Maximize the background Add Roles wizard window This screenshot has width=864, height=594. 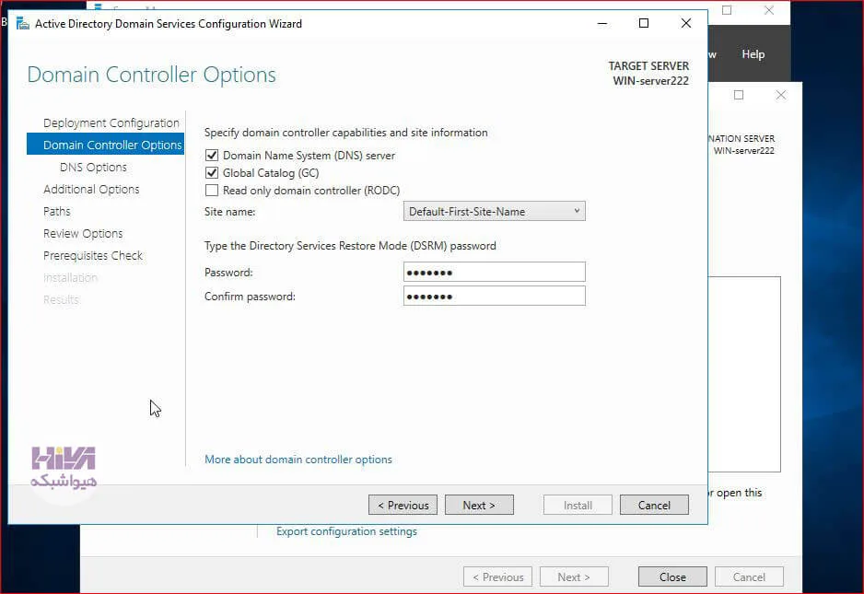pos(739,95)
